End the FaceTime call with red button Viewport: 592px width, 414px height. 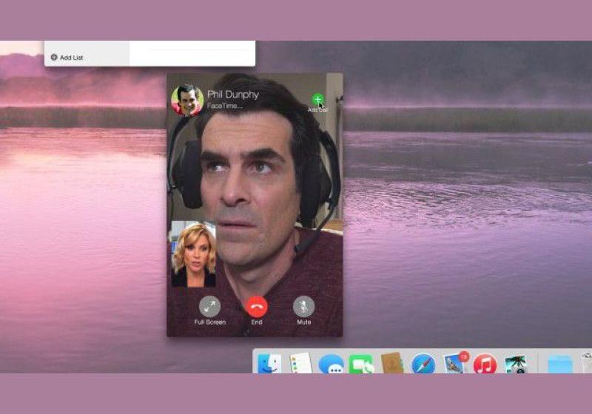click(256, 306)
